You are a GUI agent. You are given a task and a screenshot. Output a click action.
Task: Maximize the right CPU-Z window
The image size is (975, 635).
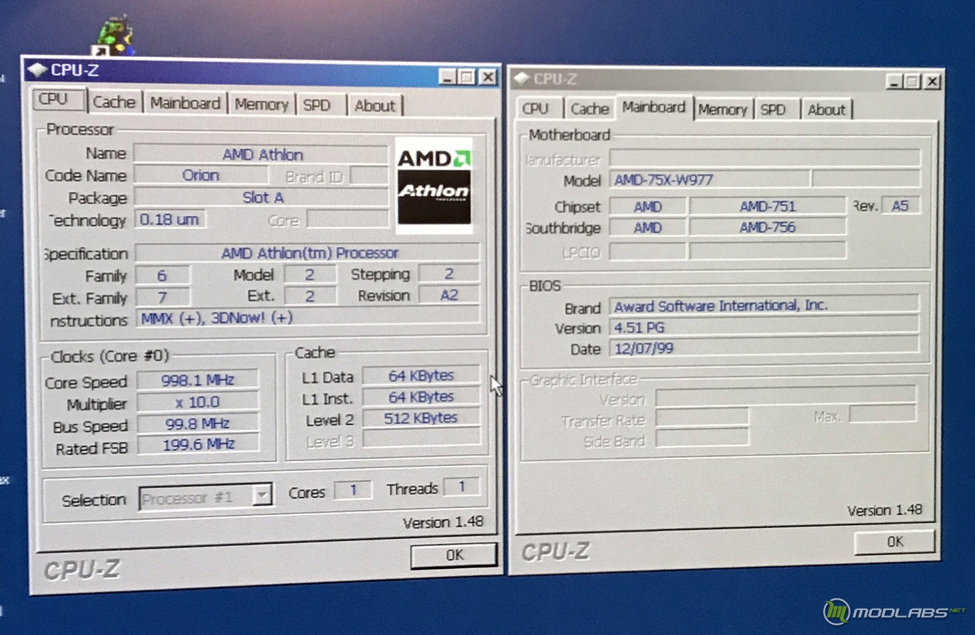point(912,82)
